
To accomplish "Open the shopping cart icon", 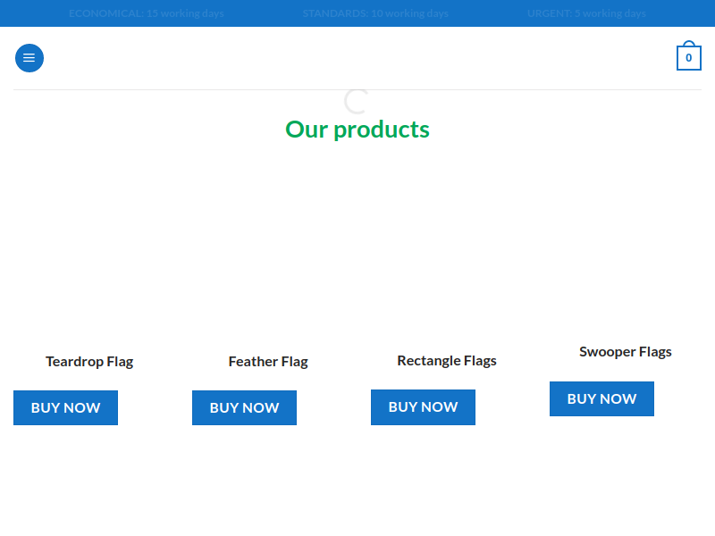I will pyautogui.click(x=688, y=56).
